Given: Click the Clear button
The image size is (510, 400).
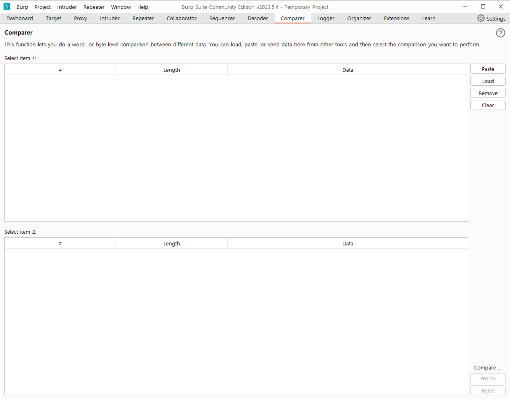Looking at the screenshot, I should tap(488, 105).
